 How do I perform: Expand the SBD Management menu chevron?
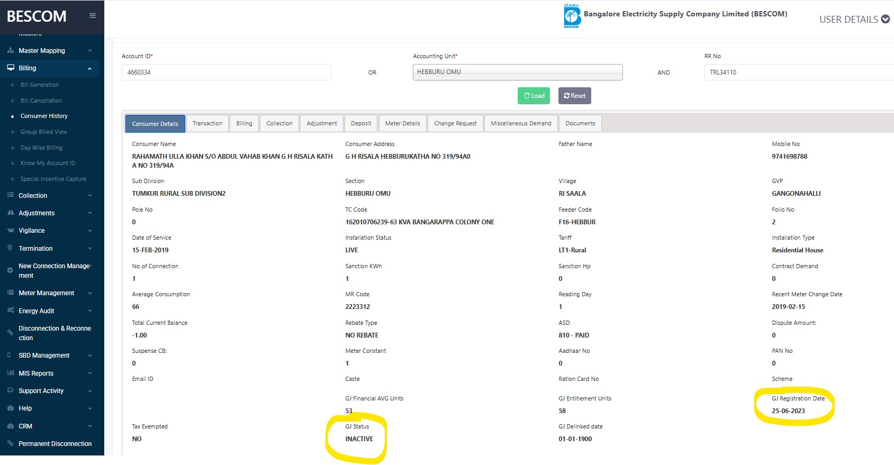[89, 355]
